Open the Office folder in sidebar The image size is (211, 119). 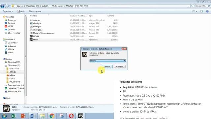click(12, 79)
